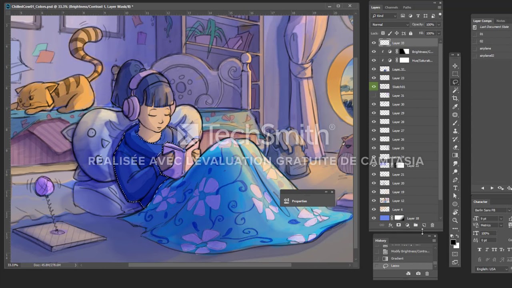Select the Move tool
The image size is (512, 288).
click(x=455, y=66)
